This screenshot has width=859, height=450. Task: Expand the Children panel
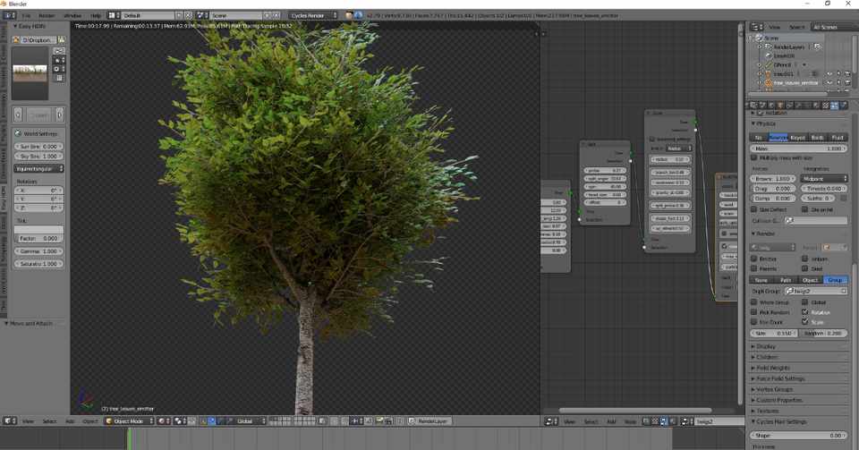[x=768, y=356]
